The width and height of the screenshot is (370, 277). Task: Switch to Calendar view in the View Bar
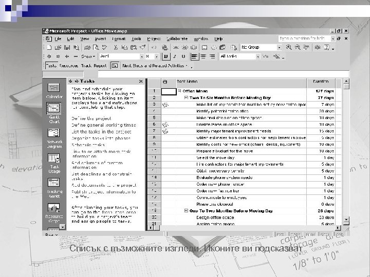pyautogui.click(x=54, y=90)
